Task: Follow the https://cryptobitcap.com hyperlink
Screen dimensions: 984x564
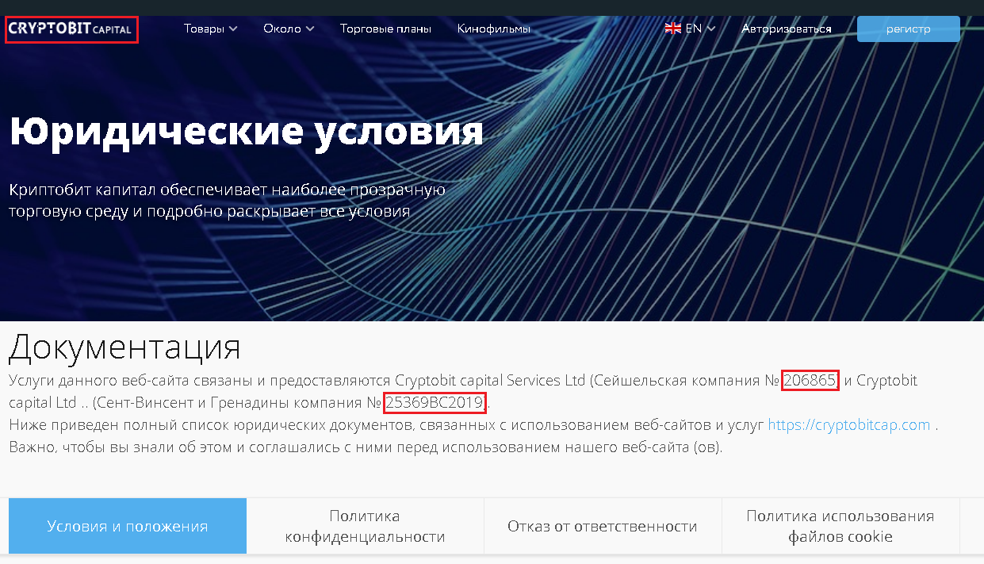Action: [848, 424]
